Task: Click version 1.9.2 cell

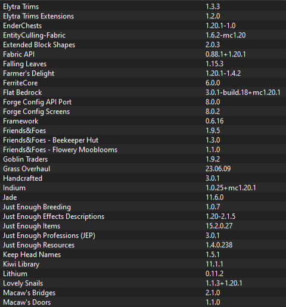Action: click(213, 159)
